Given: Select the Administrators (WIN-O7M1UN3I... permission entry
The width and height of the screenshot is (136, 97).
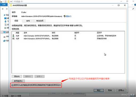Looking at the screenshot, I should tap(68, 39).
